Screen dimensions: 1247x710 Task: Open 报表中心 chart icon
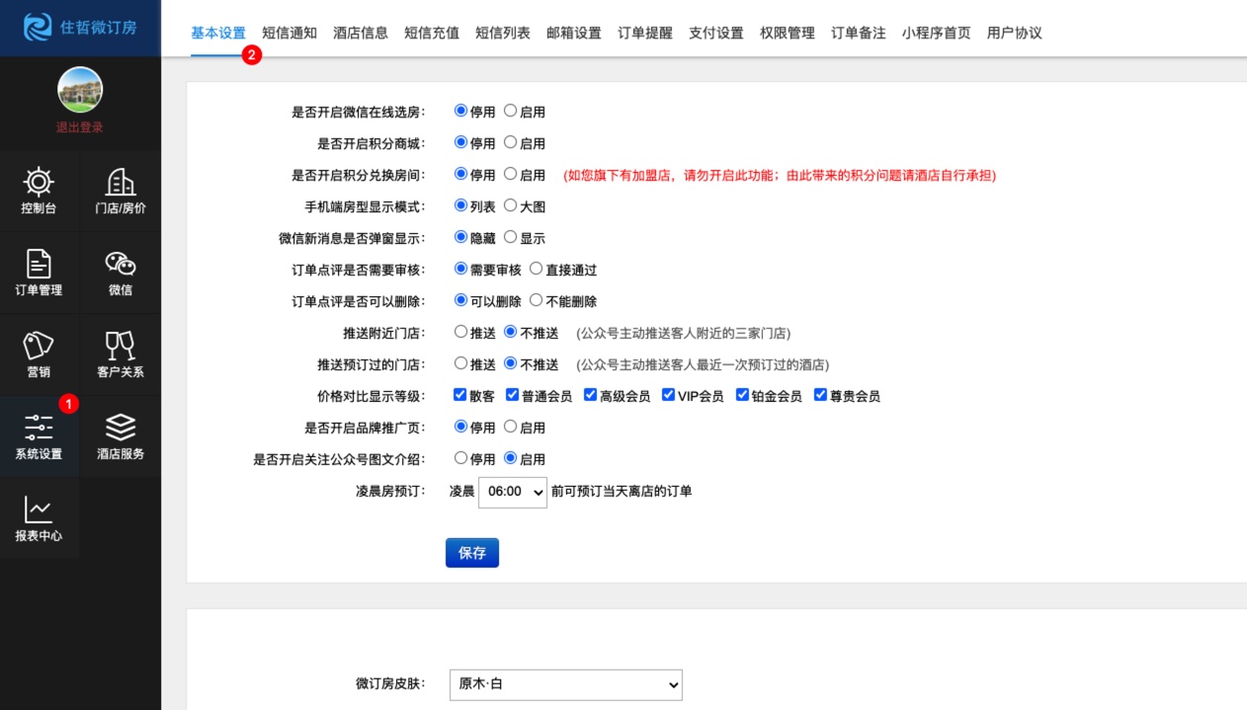pyautogui.click(x=39, y=511)
